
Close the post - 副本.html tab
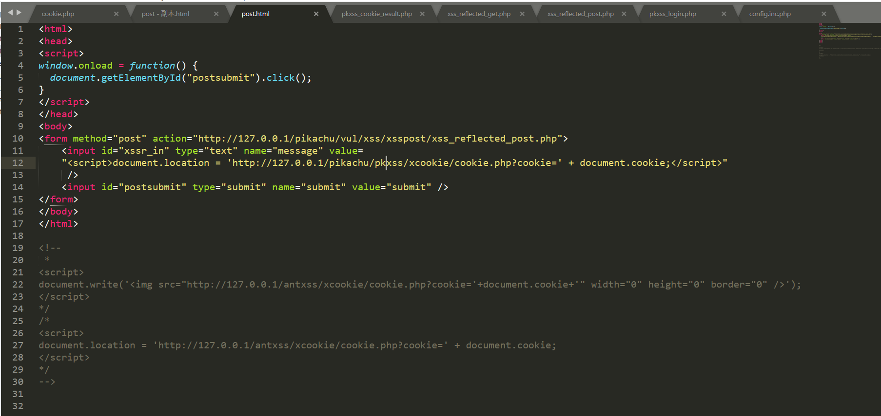click(216, 14)
